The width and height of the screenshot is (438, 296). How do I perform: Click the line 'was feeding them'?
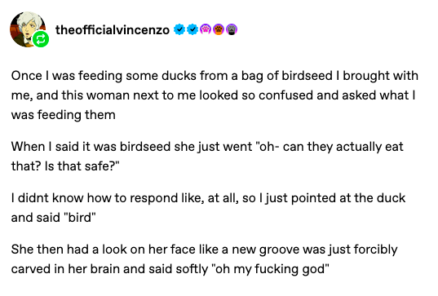(64, 115)
